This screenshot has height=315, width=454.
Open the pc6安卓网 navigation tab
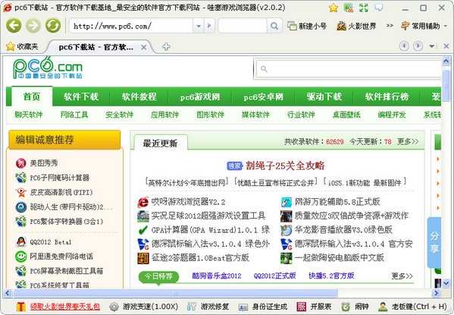pos(263,96)
